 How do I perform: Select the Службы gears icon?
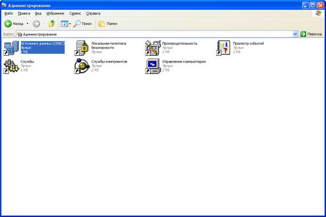pos(11,66)
